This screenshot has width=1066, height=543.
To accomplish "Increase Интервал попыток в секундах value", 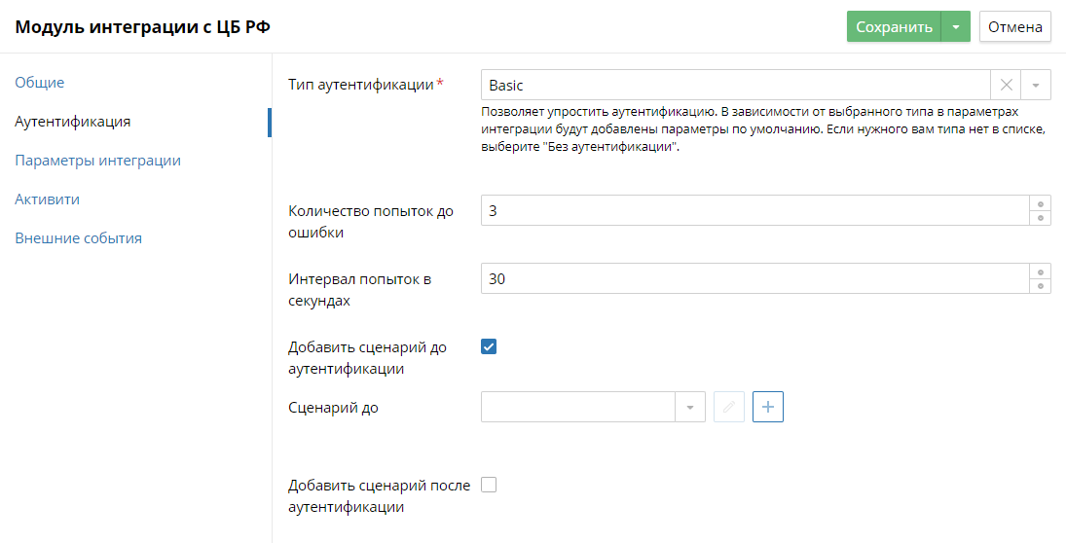I will tap(1040, 271).
